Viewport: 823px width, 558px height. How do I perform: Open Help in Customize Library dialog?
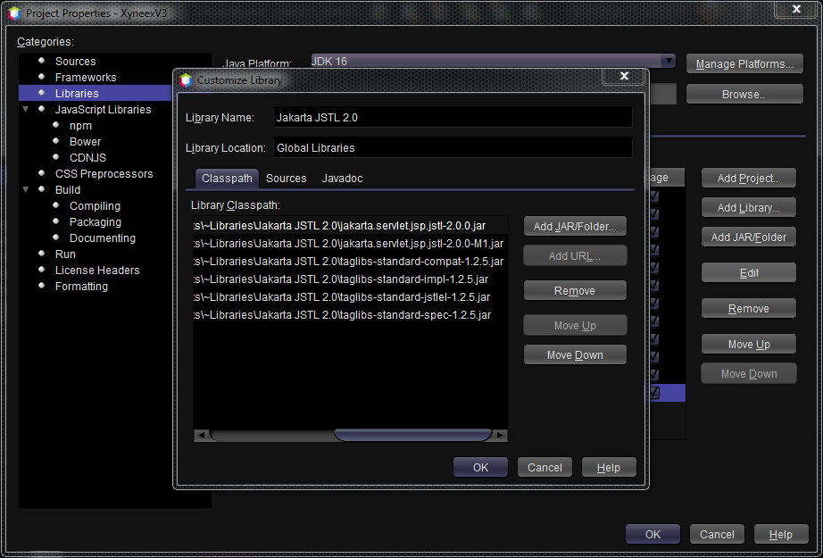[609, 467]
